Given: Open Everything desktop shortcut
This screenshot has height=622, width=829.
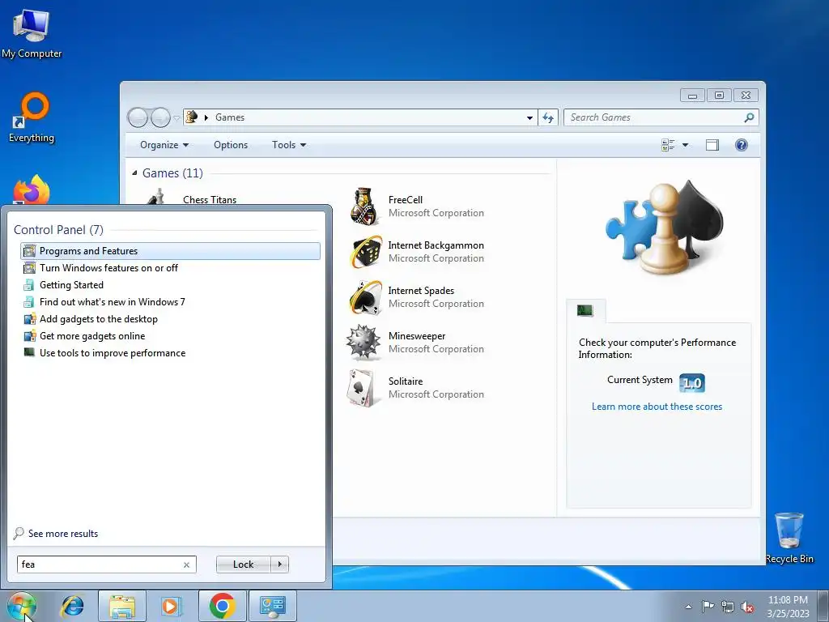Looking at the screenshot, I should point(32,117).
